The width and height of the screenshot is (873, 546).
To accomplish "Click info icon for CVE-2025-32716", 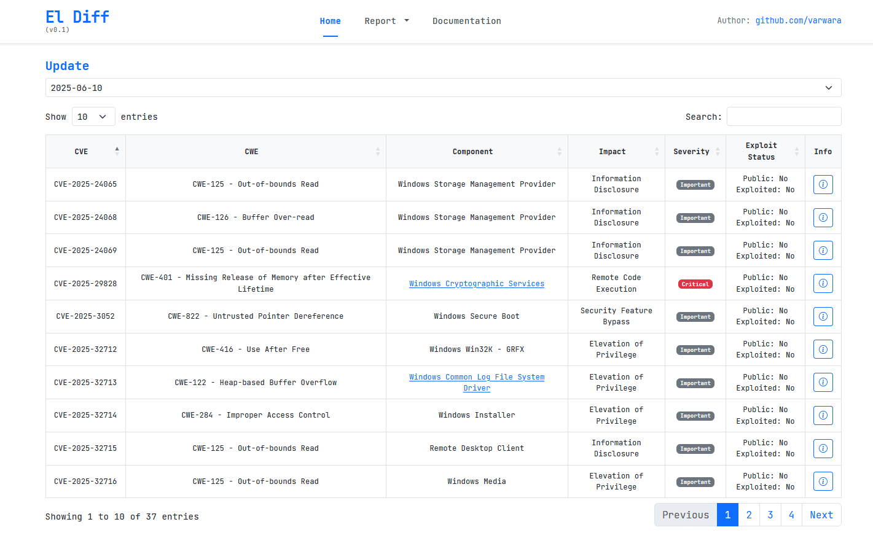I will click(x=823, y=482).
